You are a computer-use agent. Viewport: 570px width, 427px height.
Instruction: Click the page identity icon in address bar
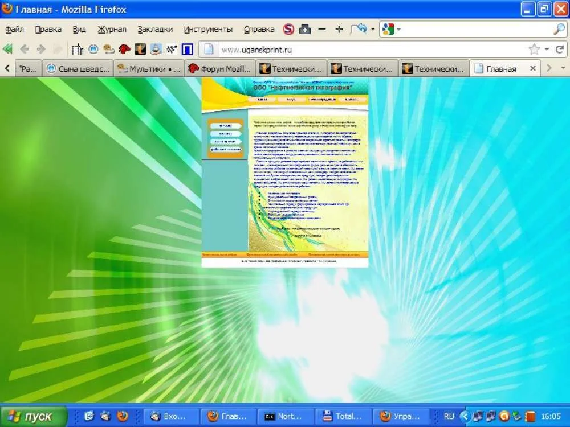209,50
